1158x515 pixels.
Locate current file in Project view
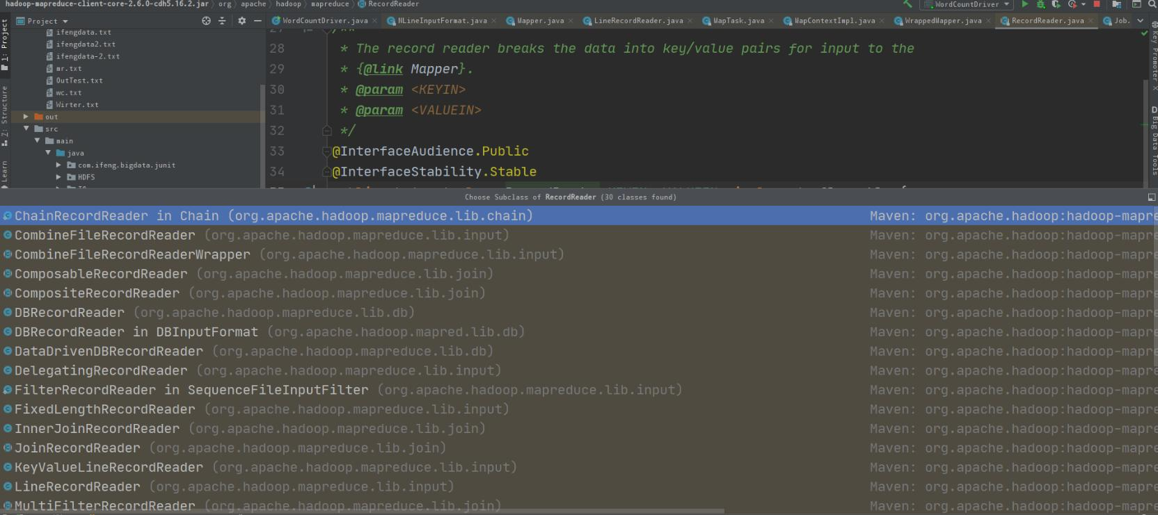tap(206, 21)
